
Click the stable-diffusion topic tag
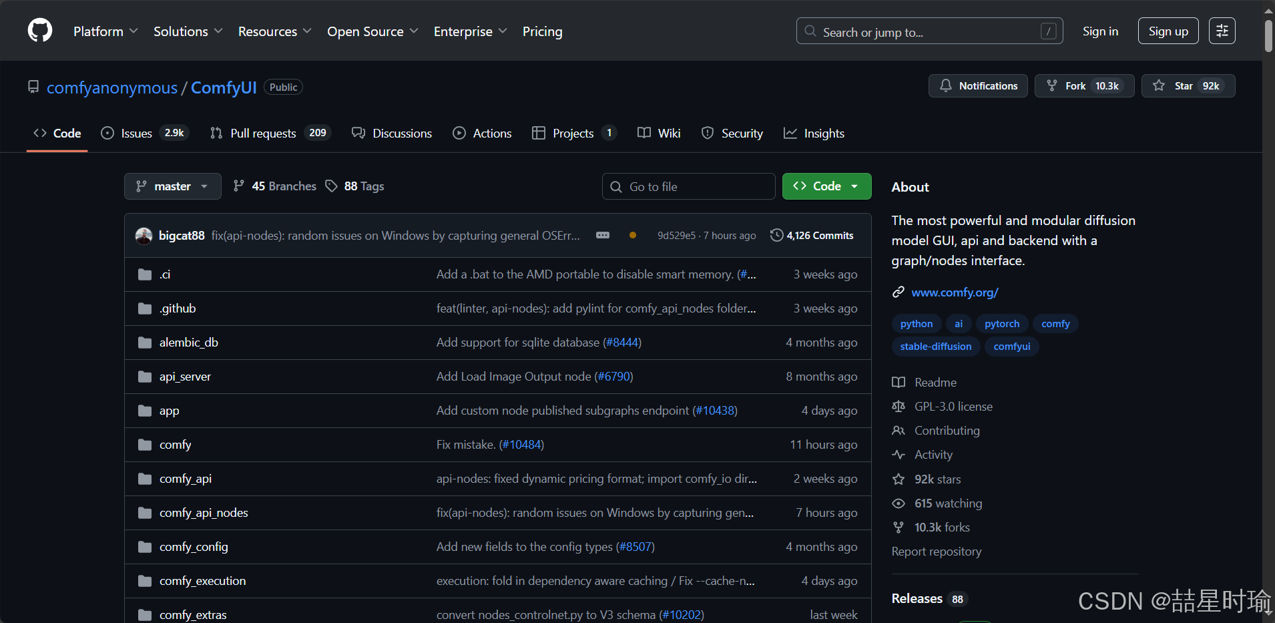pos(936,347)
